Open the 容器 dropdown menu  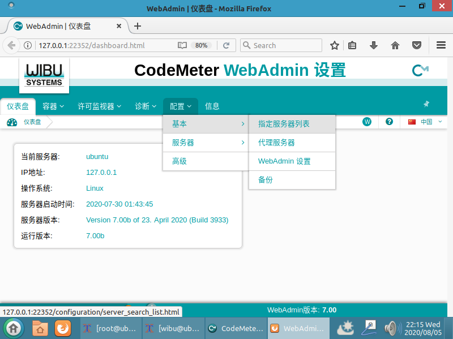click(x=53, y=106)
